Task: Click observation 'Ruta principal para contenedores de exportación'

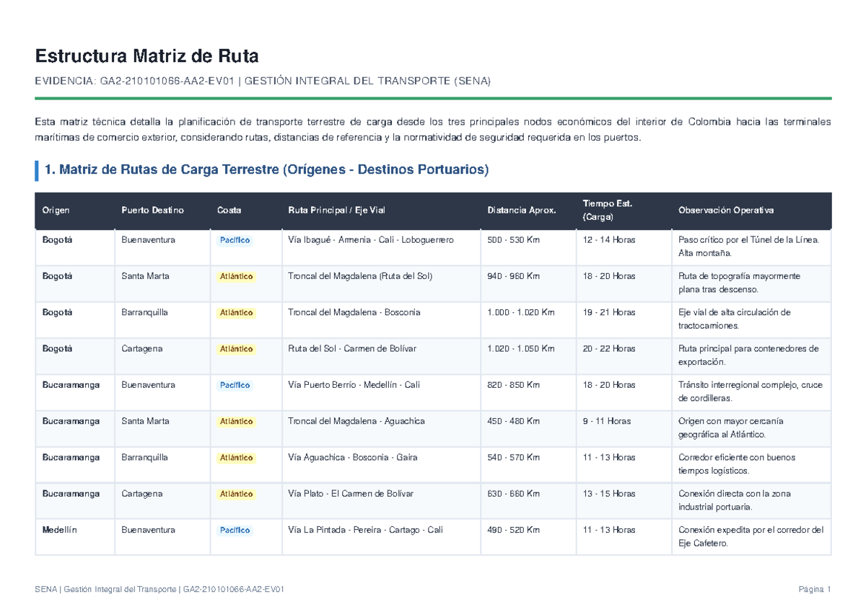Action: pos(748,355)
